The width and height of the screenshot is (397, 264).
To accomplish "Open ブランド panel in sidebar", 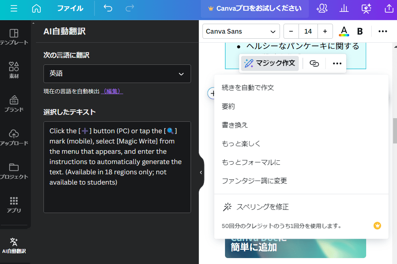I will (14, 104).
